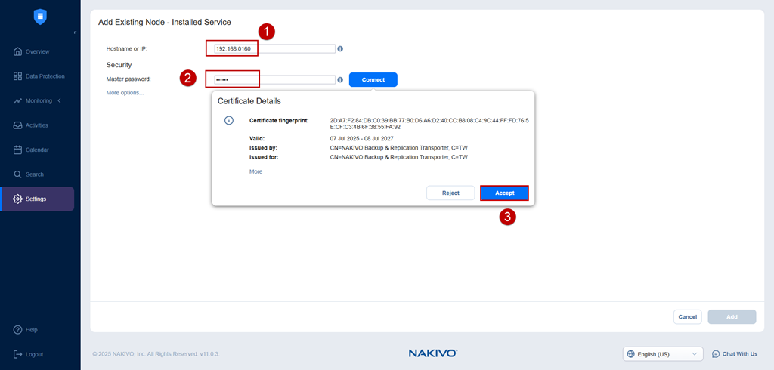
Task: Click the exit icon beside Logout
Action: click(18, 354)
